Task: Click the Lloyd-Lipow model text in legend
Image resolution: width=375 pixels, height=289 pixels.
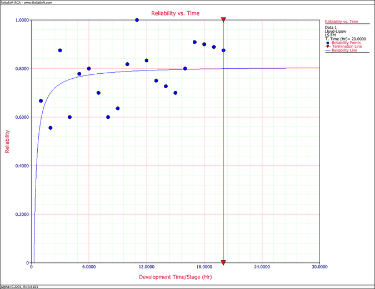Action: click(335, 31)
